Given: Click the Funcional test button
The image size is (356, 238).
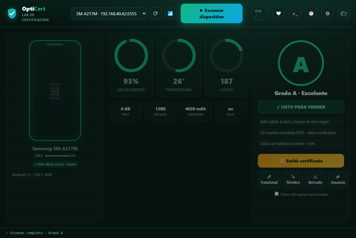Looking at the screenshot, I should pyautogui.click(x=269, y=179).
